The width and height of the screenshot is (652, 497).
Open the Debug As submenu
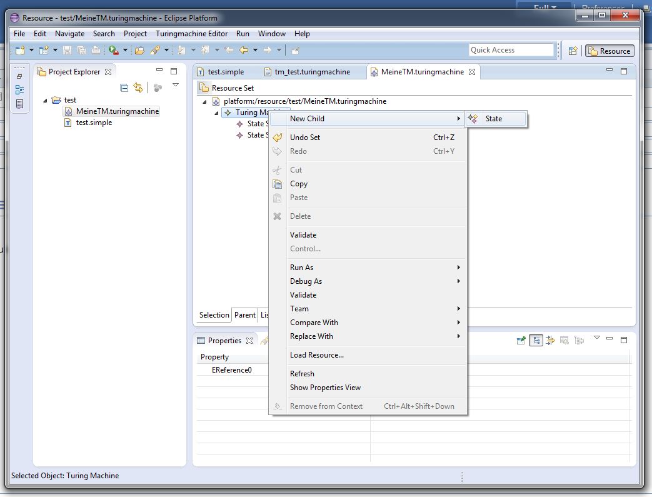[368, 281]
